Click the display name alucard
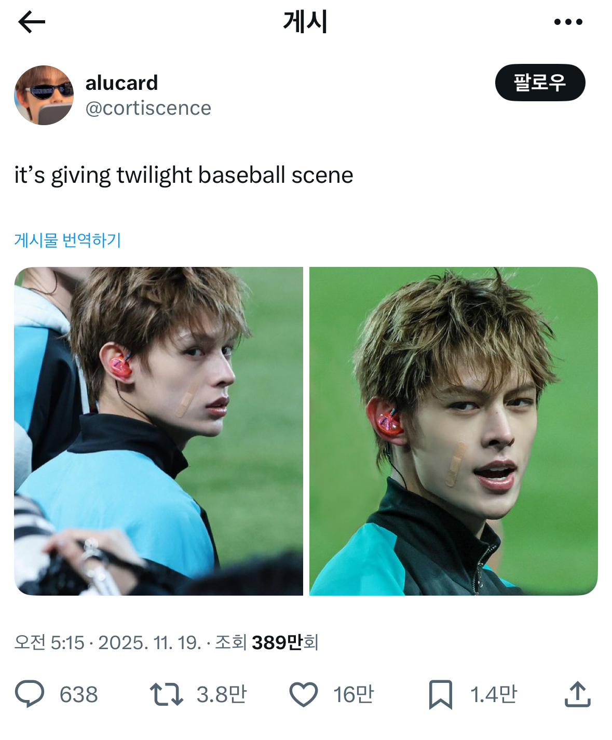The image size is (612, 740). click(121, 83)
